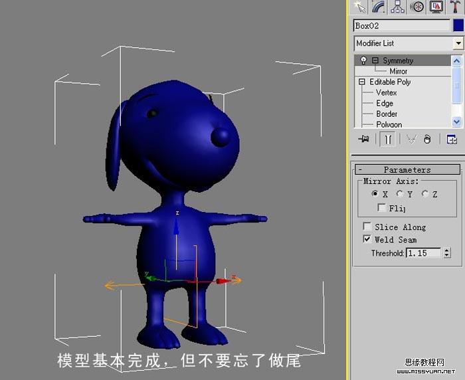Enable the Flip checkbox
This screenshot has width=465, height=380.
tap(382, 207)
